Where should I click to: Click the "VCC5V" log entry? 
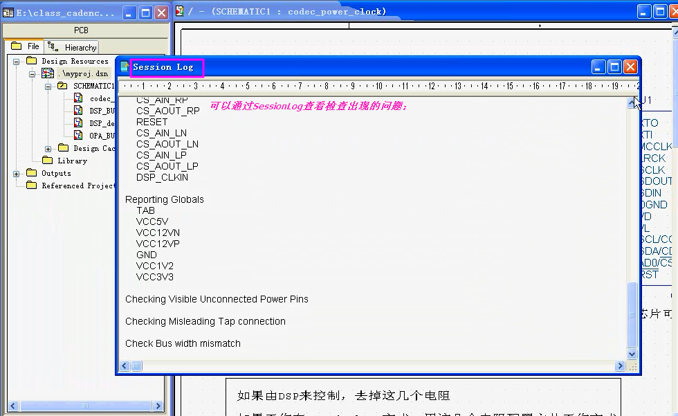152,221
